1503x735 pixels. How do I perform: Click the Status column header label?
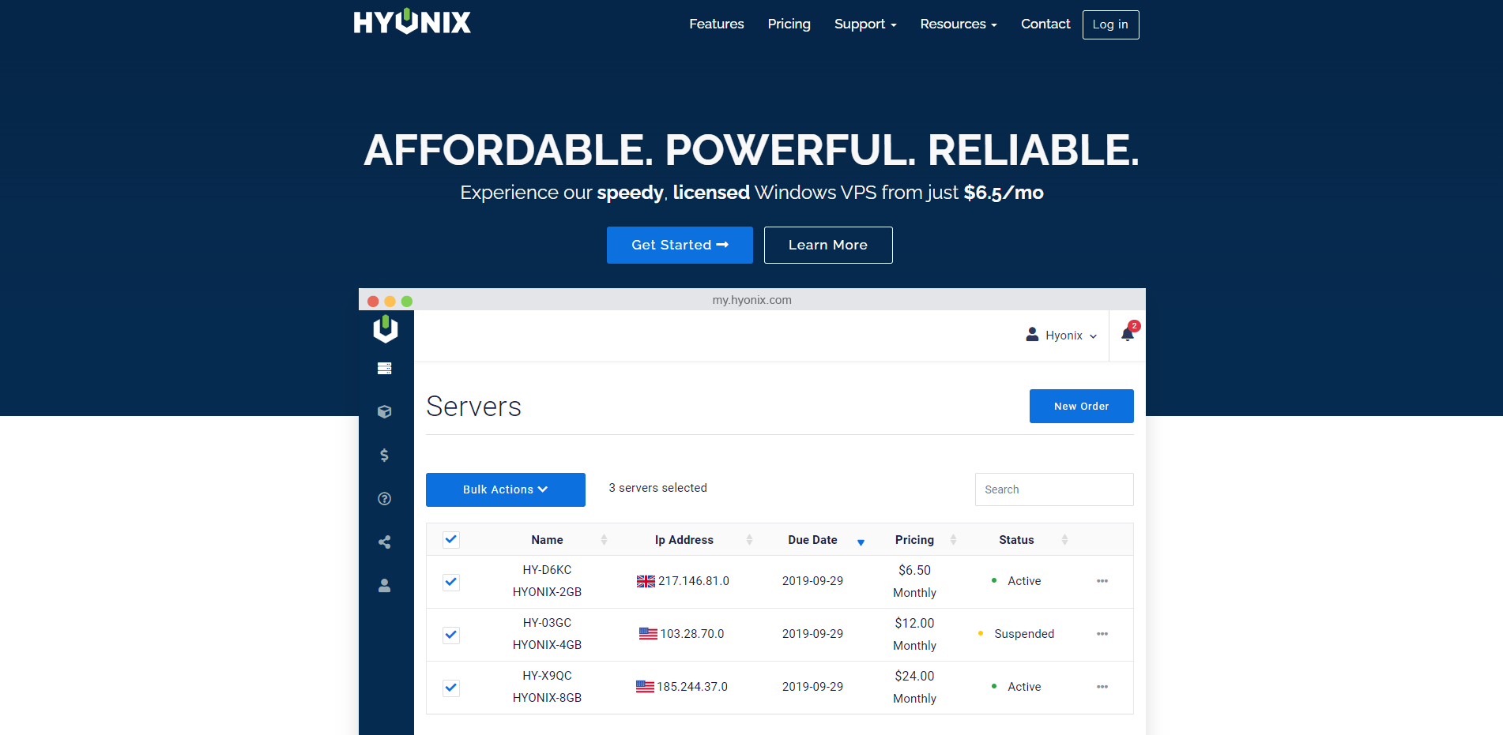pyautogui.click(x=1016, y=540)
